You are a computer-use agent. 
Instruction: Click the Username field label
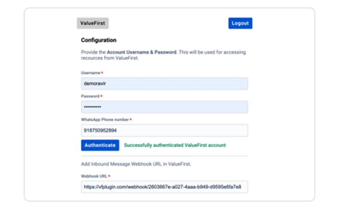coord(90,73)
